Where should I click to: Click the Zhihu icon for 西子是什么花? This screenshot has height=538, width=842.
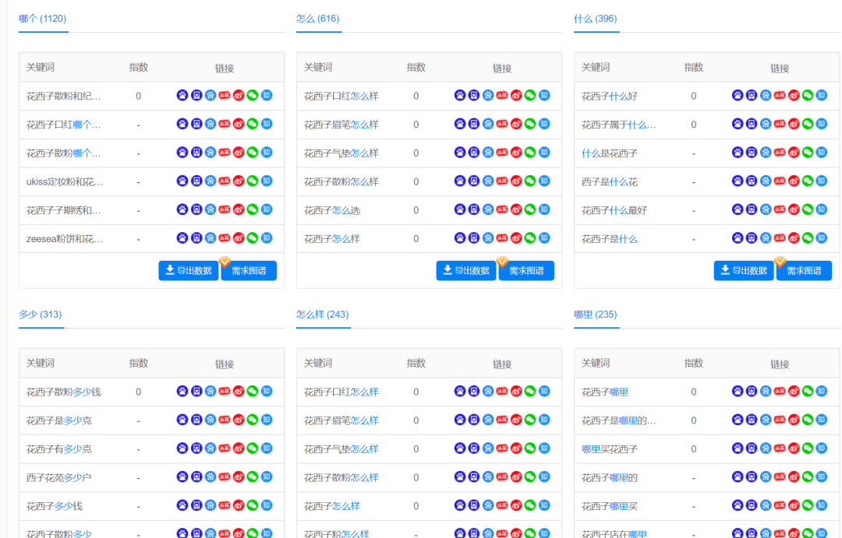coord(822,181)
